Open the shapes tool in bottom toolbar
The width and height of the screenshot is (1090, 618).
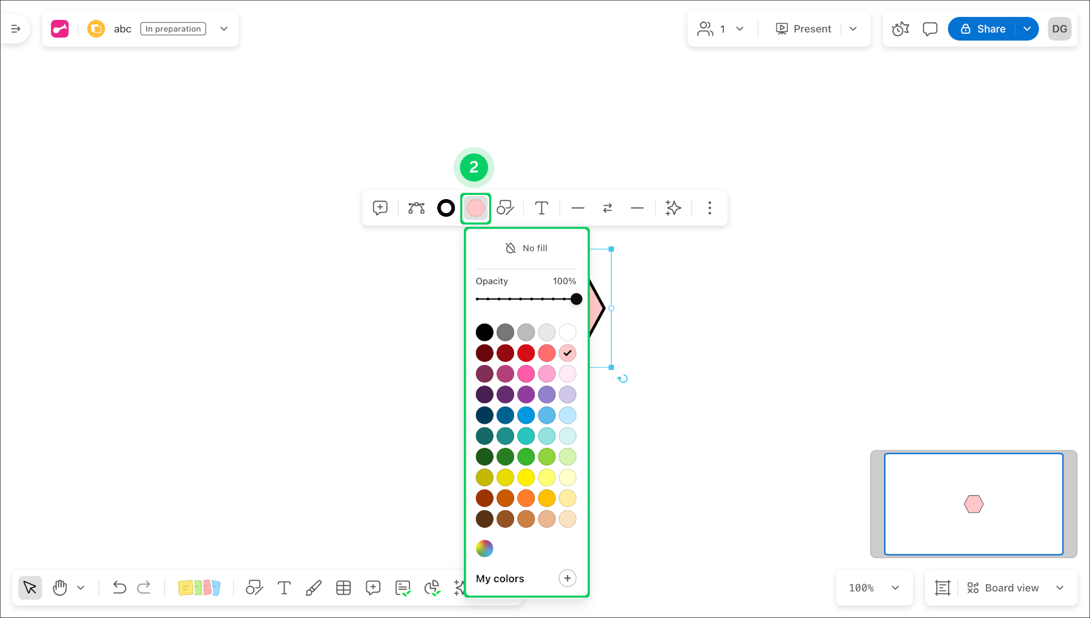point(254,587)
